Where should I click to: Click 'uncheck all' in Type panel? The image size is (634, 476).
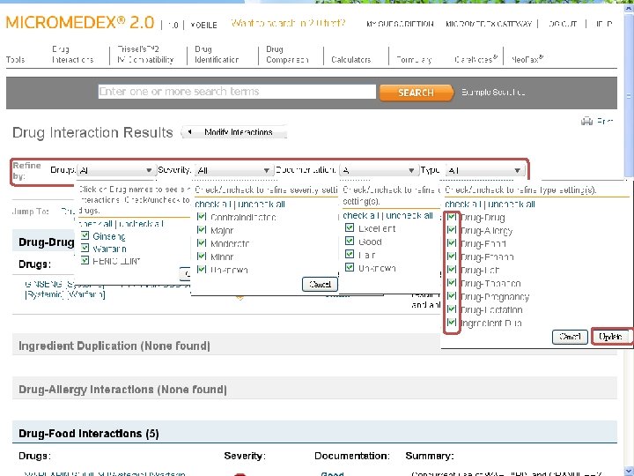pos(512,205)
